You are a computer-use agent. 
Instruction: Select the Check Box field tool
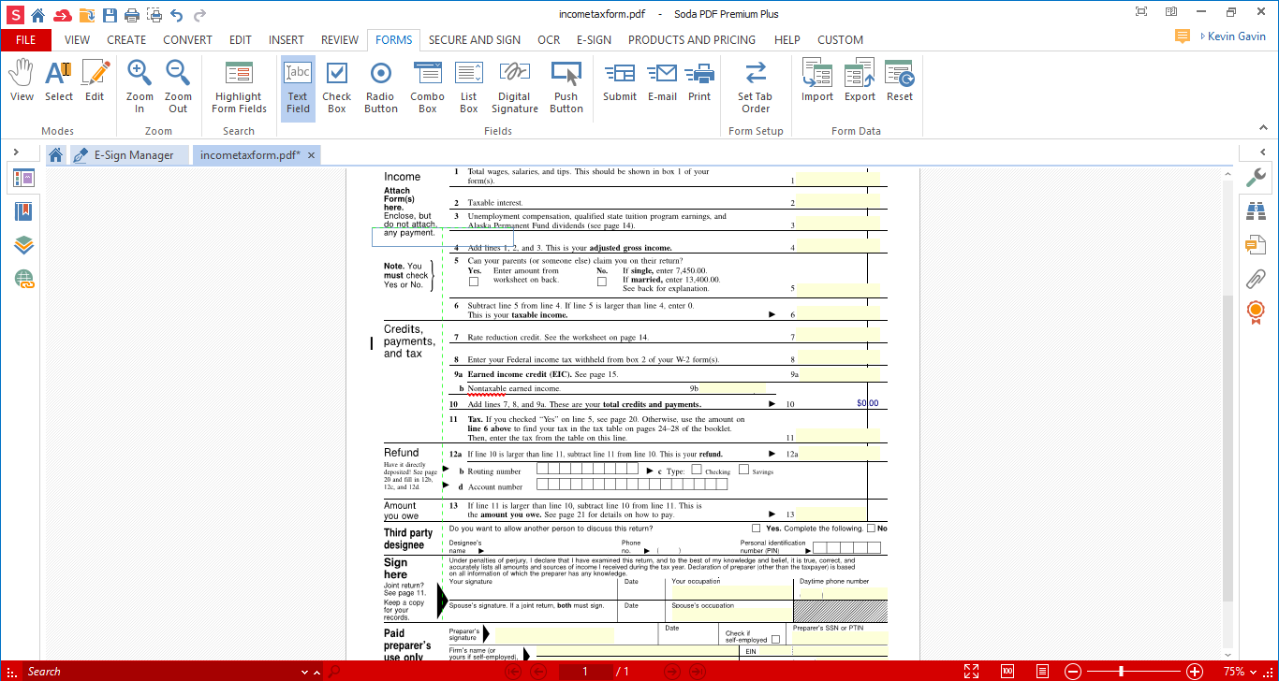click(x=337, y=88)
